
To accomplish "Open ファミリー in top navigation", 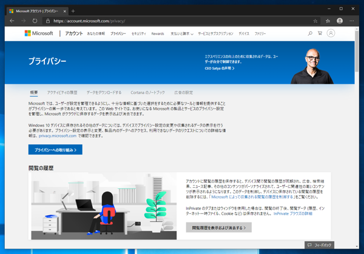I will click(x=260, y=33).
